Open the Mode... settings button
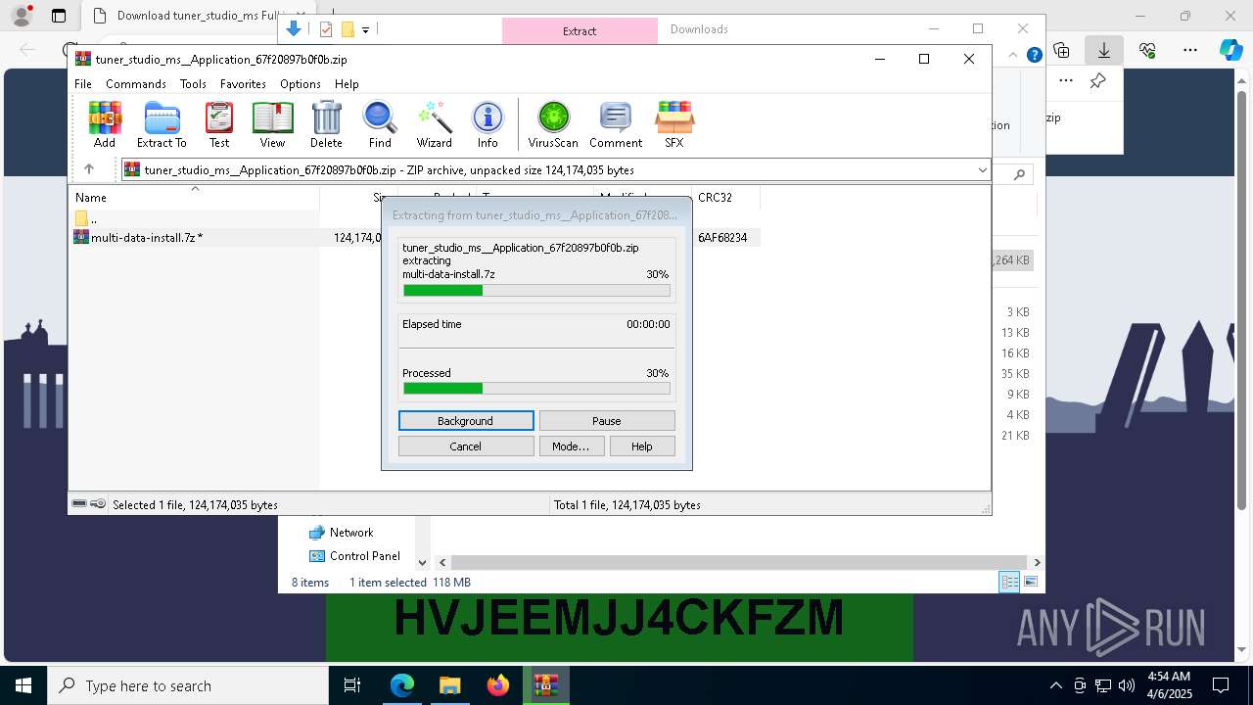This screenshot has height=705, width=1253. (x=571, y=446)
